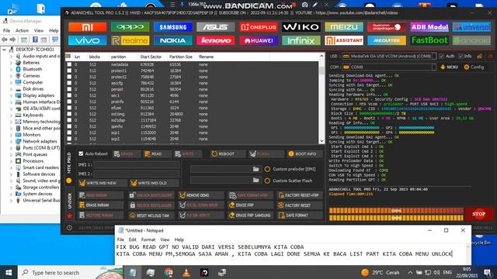
Task: Choose the Samsung brand tile
Action: coord(172,27)
